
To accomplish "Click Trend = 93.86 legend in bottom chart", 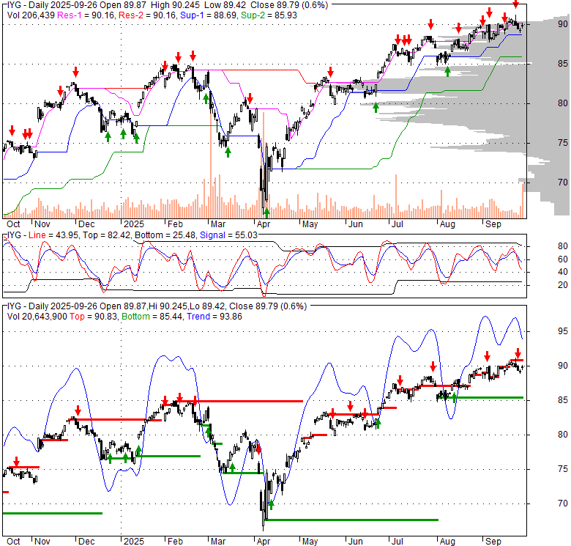I will pos(214,317).
